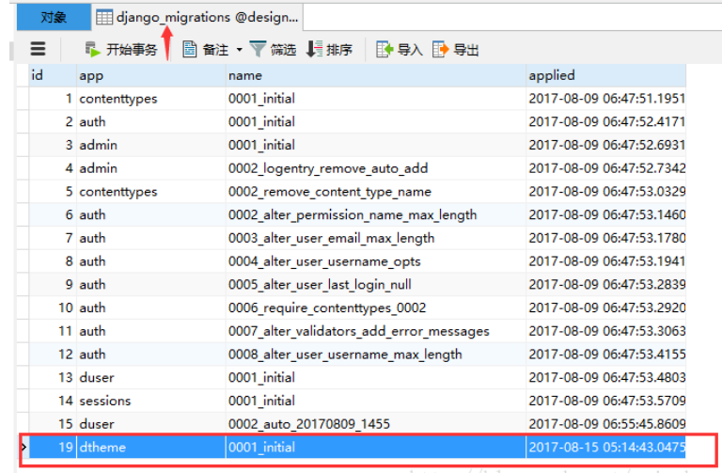The image size is (722, 473).
Task: Select name cell 0008_alter_user_username_max_length
Action: coord(376,355)
